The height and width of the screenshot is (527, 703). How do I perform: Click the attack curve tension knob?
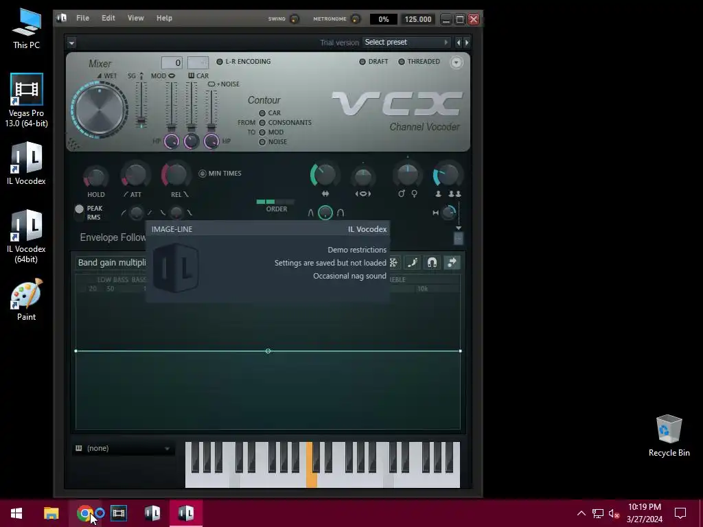[136, 213]
